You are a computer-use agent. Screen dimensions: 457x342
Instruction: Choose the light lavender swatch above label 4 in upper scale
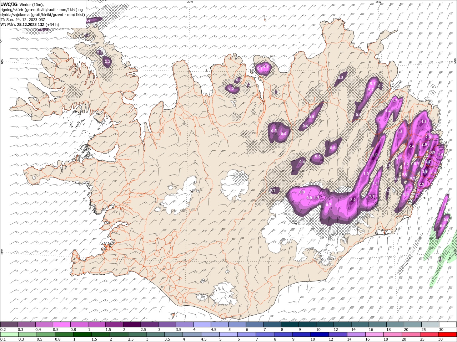[x=202, y=325]
